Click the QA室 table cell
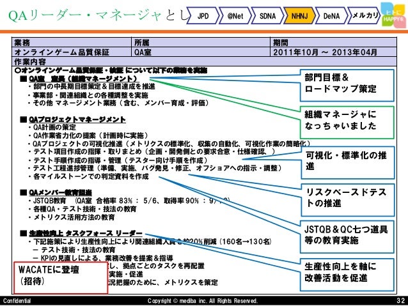 [x=201, y=52]
